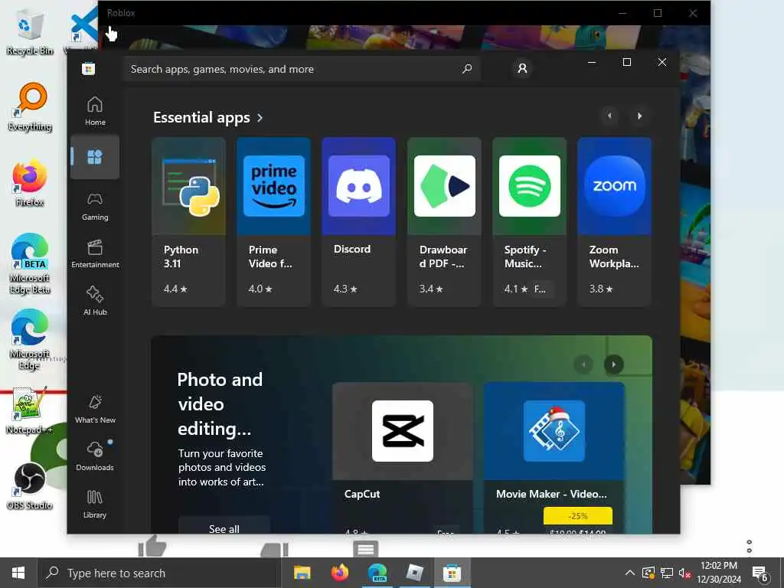Open the Prime Video app card

(273, 221)
